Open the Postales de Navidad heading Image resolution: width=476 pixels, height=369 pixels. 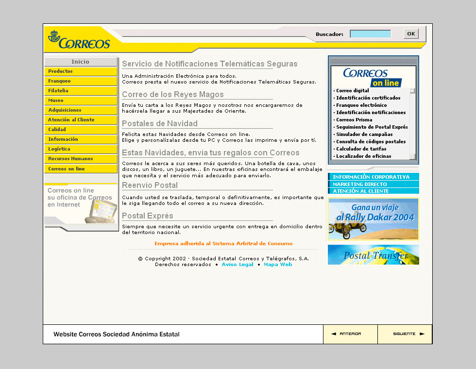[160, 123]
